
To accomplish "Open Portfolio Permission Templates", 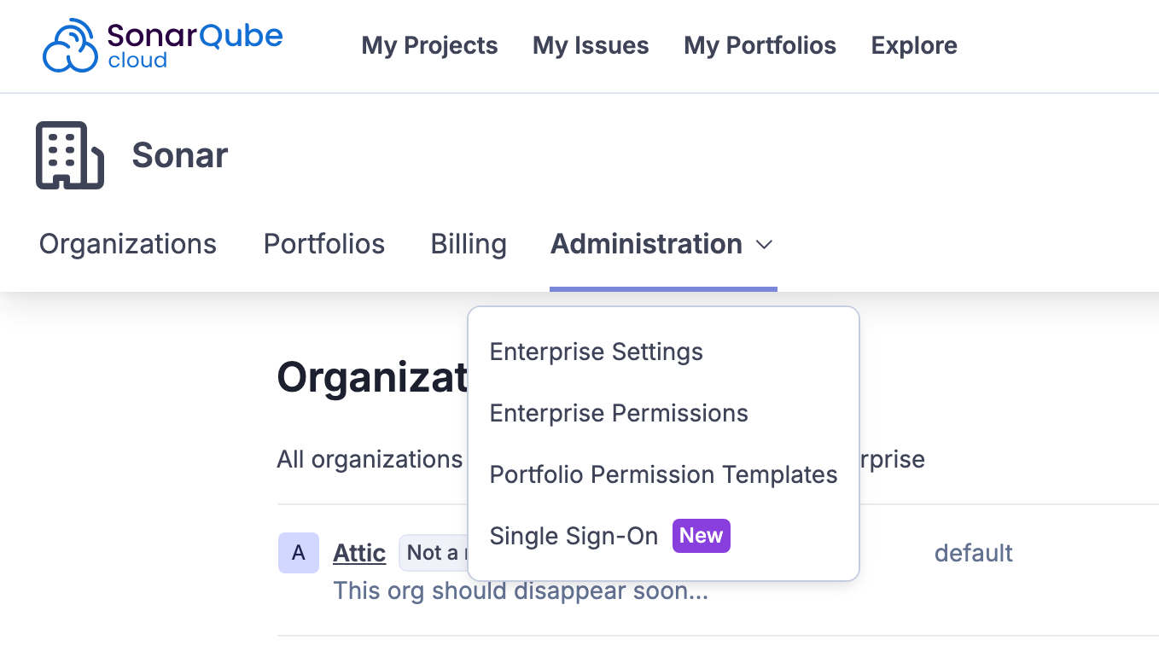I will point(663,474).
